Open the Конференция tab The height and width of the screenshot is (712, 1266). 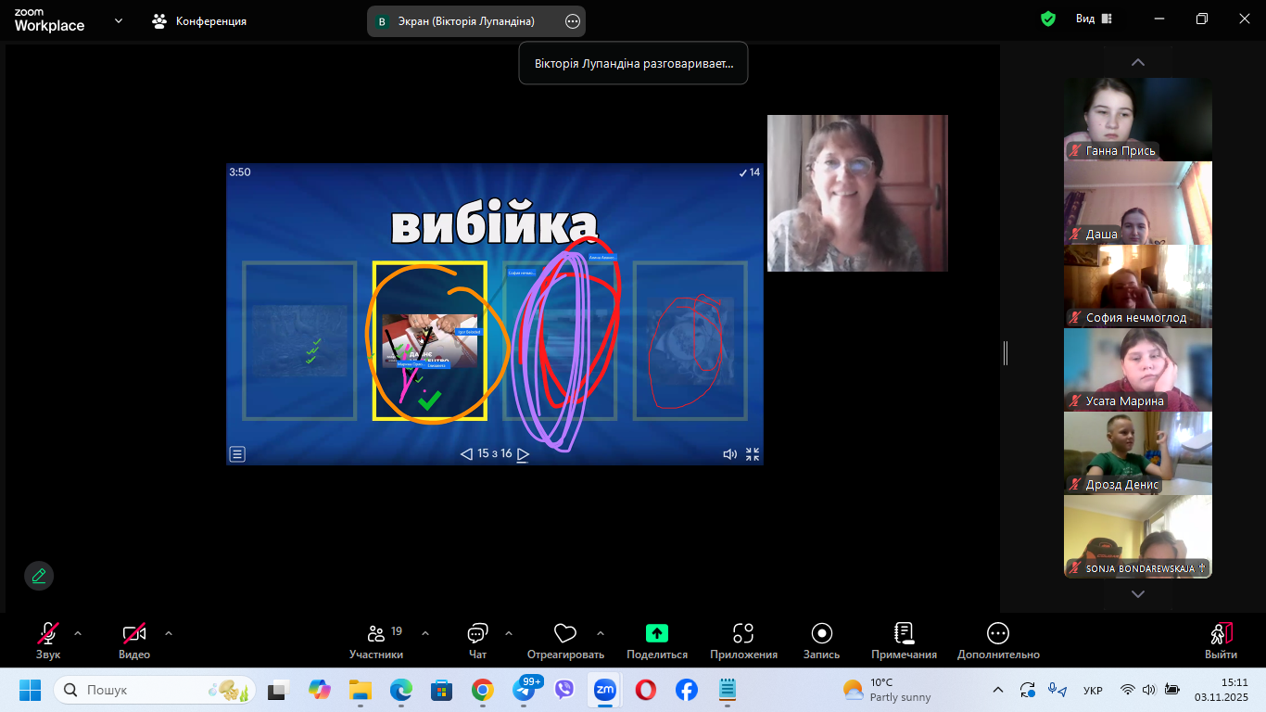200,20
